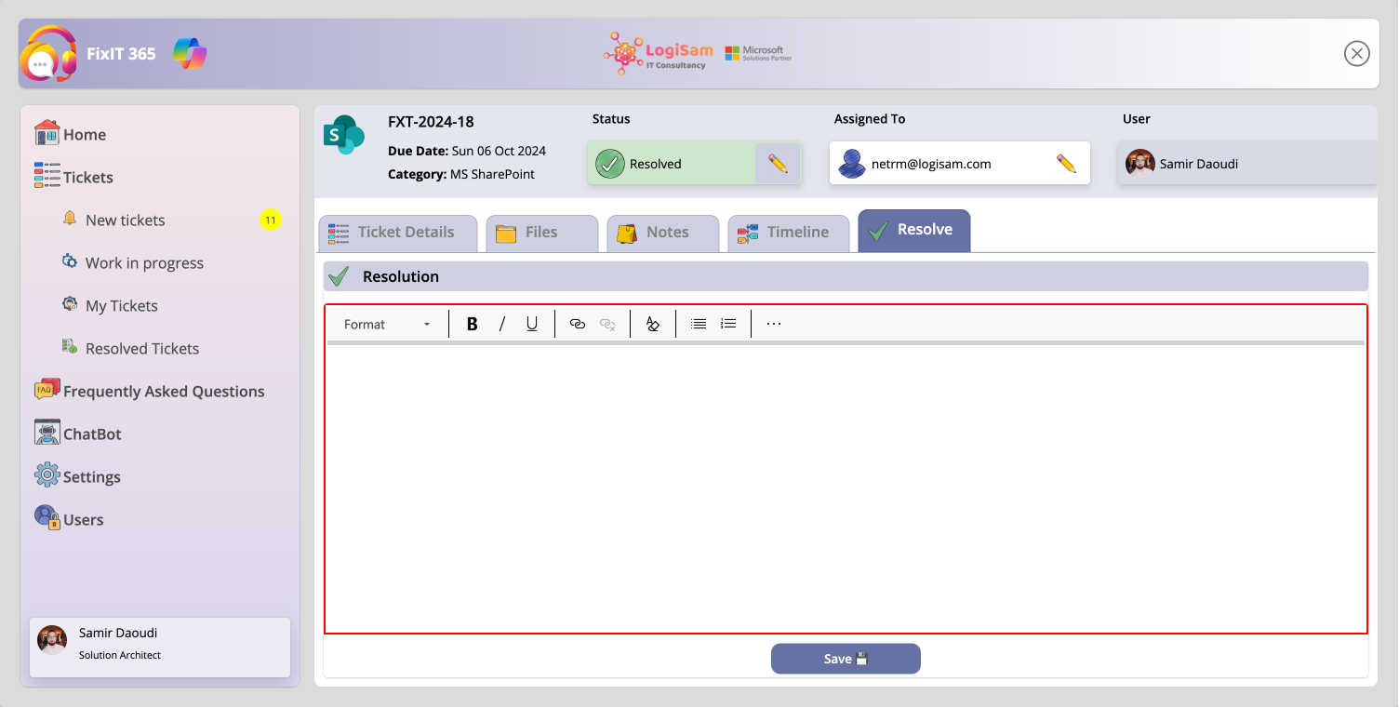
Task: Toggle bold formatting in the editor toolbar
Action: (472, 324)
